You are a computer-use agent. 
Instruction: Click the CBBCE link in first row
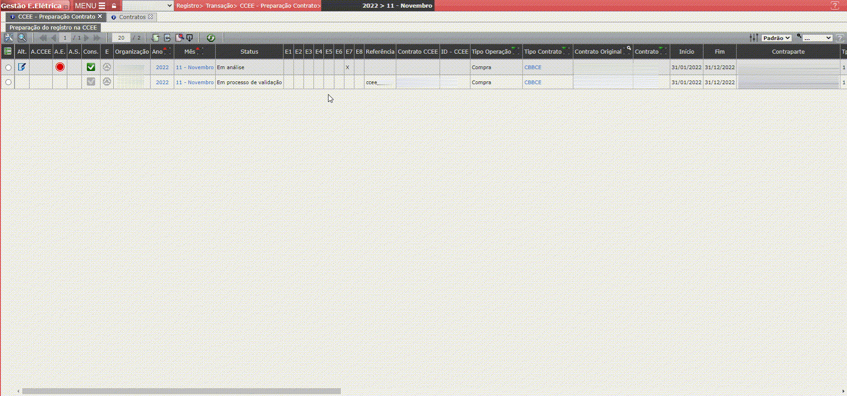pos(533,67)
